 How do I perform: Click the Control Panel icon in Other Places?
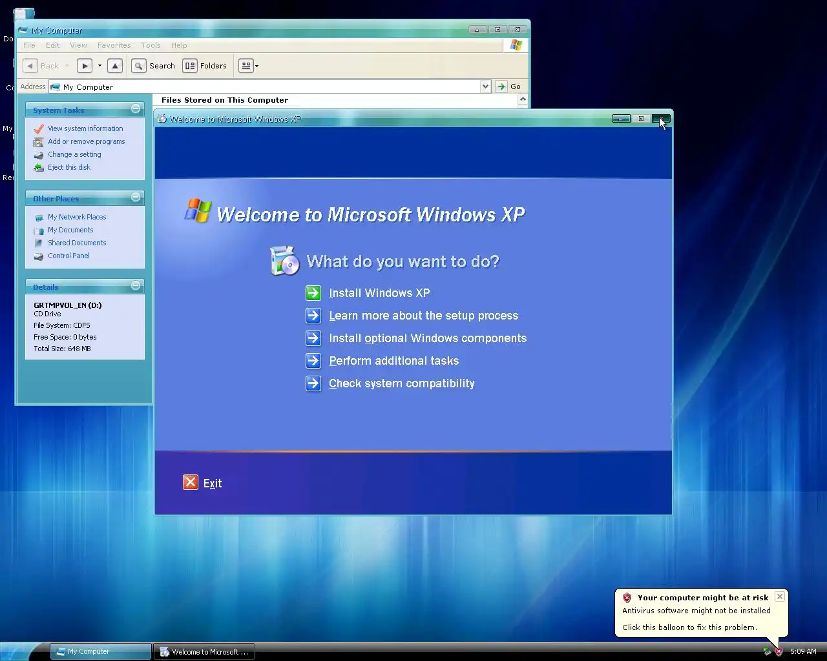click(x=39, y=256)
